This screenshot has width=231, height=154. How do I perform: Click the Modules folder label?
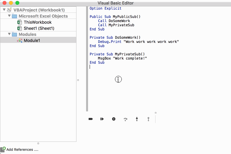27,34
